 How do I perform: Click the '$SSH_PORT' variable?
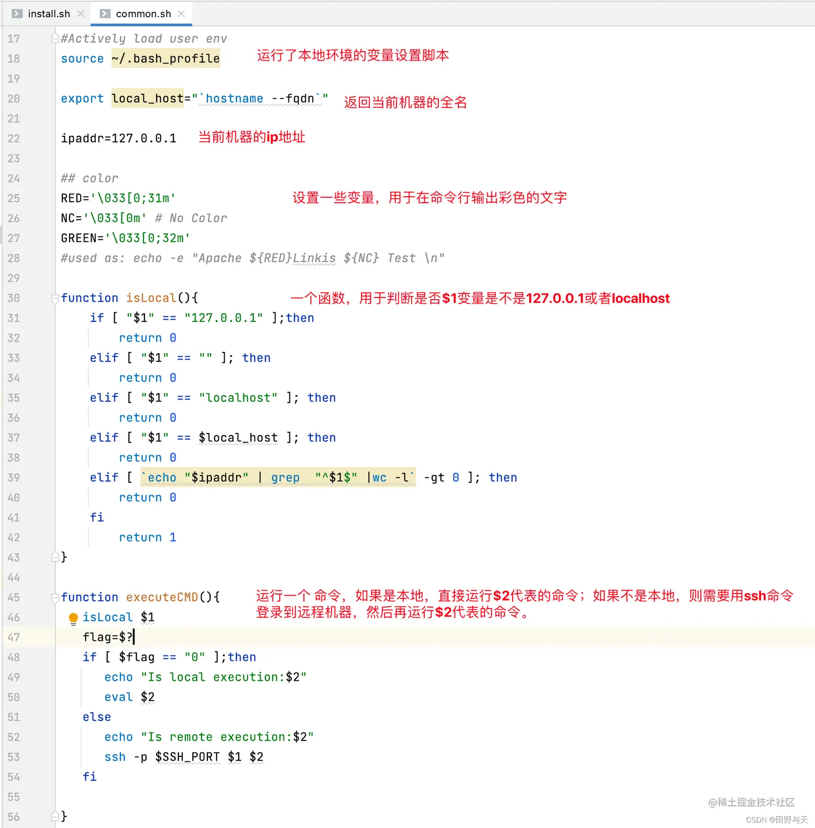click(188, 756)
